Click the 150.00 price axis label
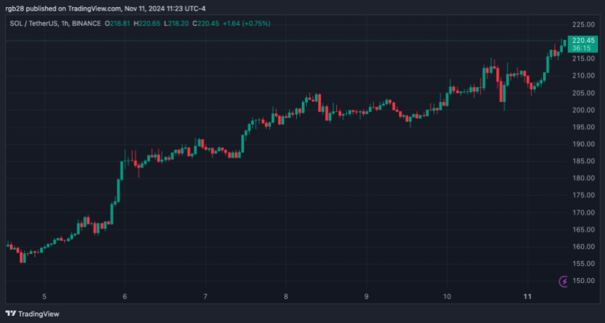The height and width of the screenshot is (323, 605). coord(584,281)
